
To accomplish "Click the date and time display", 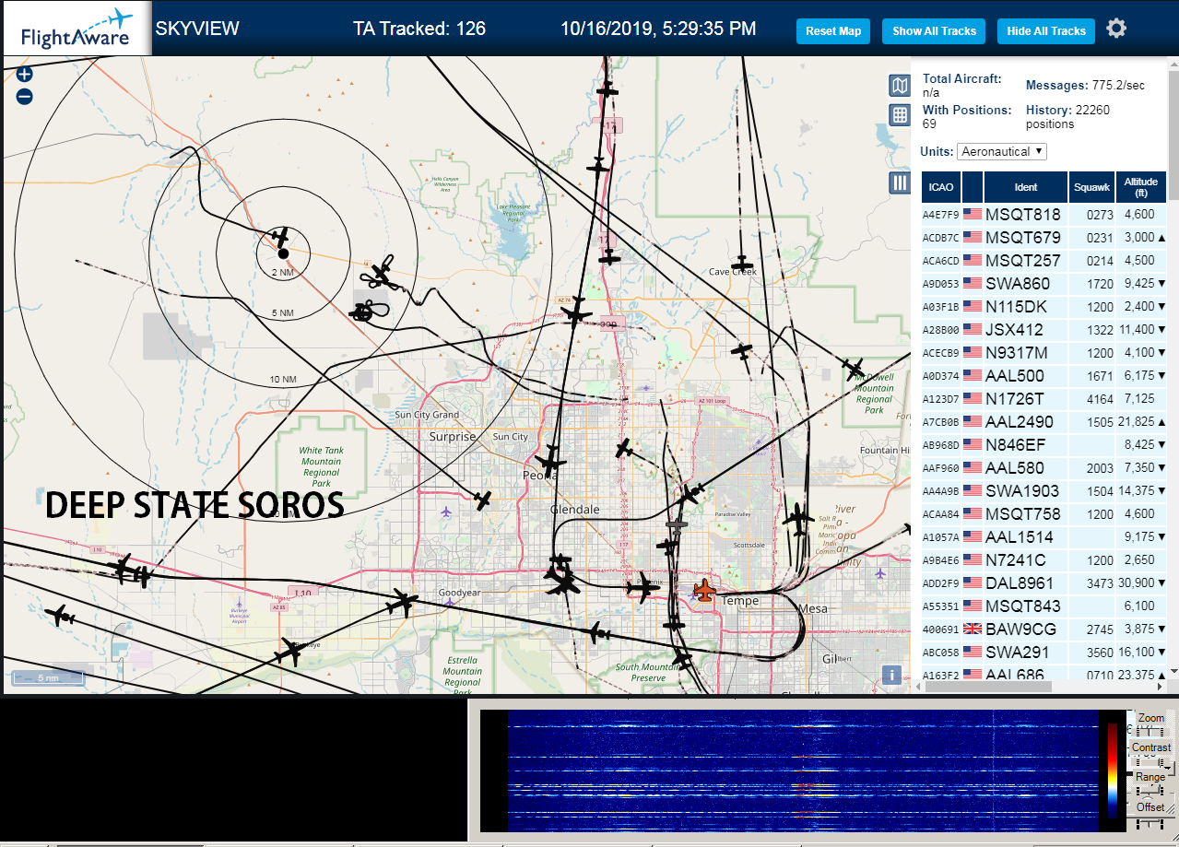I will point(658,29).
